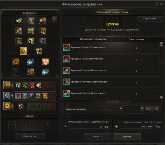Select the white diamond gem slot
This screenshot has height=145, width=165.
[x=38, y=85]
